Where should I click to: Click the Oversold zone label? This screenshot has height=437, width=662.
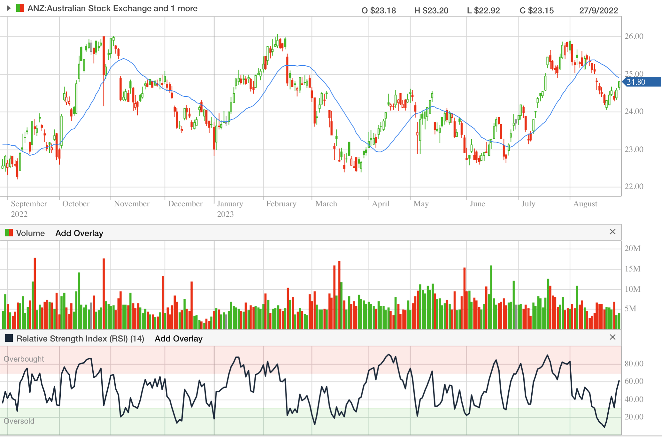19,421
